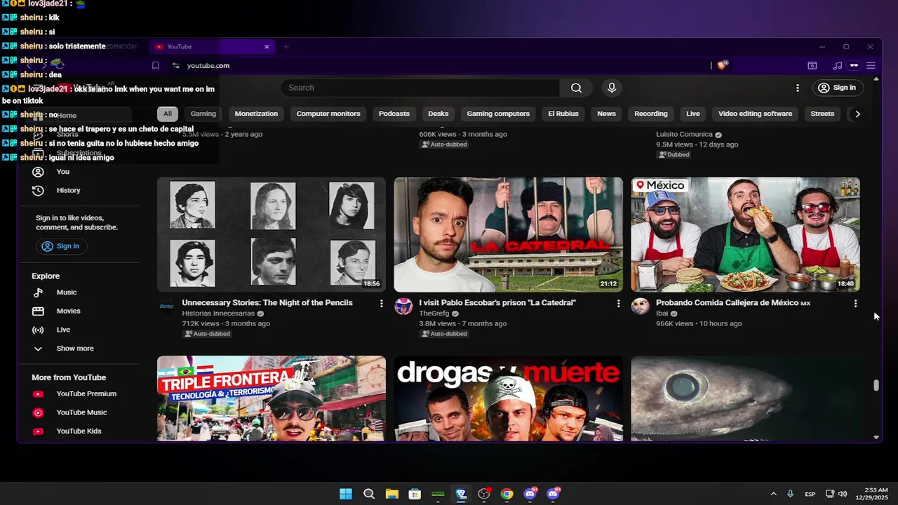This screenshot has width=898, height=505.
Task: Show hidden system tray icons
Action: point(773,494)
